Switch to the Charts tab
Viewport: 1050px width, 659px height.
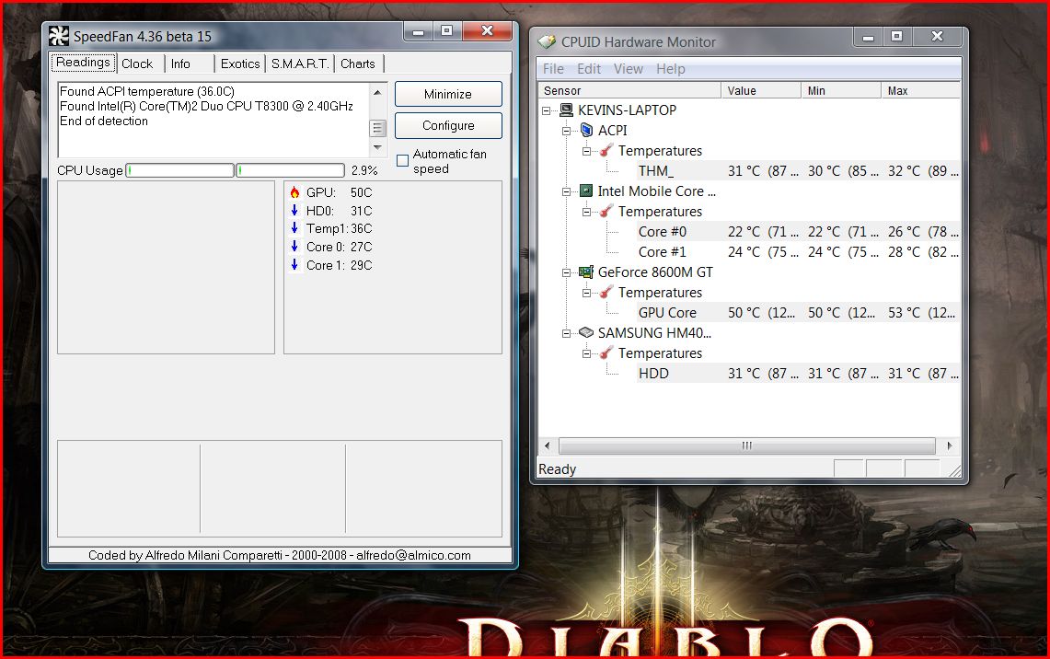(358, 64)
